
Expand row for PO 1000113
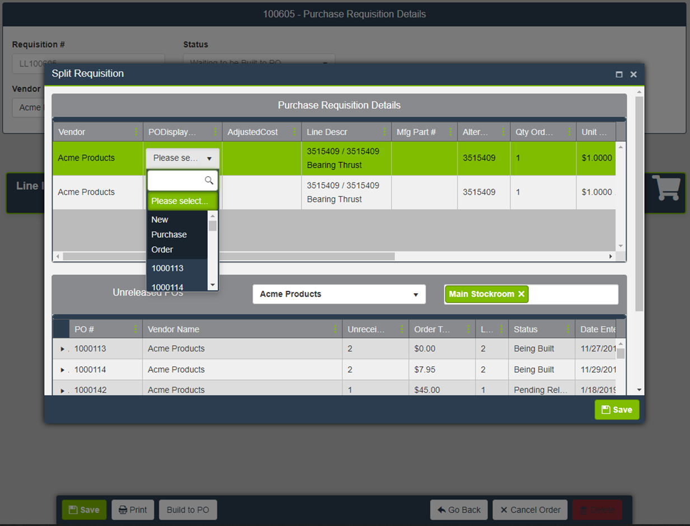(x=62, y=349)
